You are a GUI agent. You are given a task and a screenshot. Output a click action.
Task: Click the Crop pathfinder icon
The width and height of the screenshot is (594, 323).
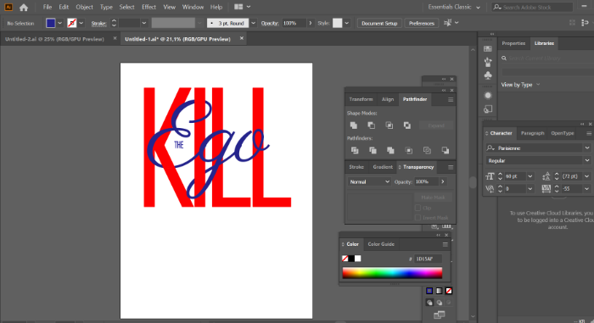(409, 150)
